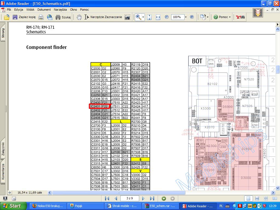Click table cell C2401 in component finder
Screen dimensions: 280x210
96,106
